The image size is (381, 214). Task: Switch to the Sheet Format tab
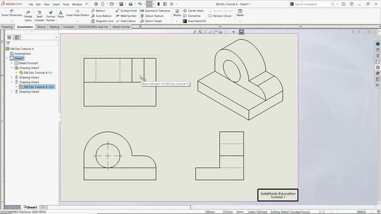tap(121, 27)
